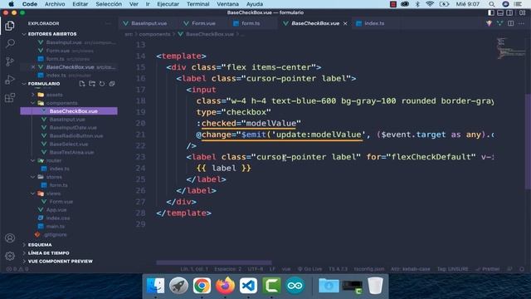Image resolution: width=531 pixels, height=299 pixels.
Task: Open Visual Studio Code from the Dock
Action: coord(248,286)
